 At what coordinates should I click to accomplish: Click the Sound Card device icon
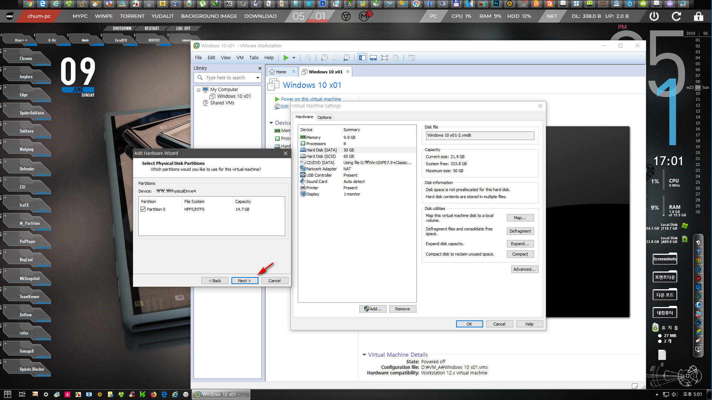coord(302,181)
